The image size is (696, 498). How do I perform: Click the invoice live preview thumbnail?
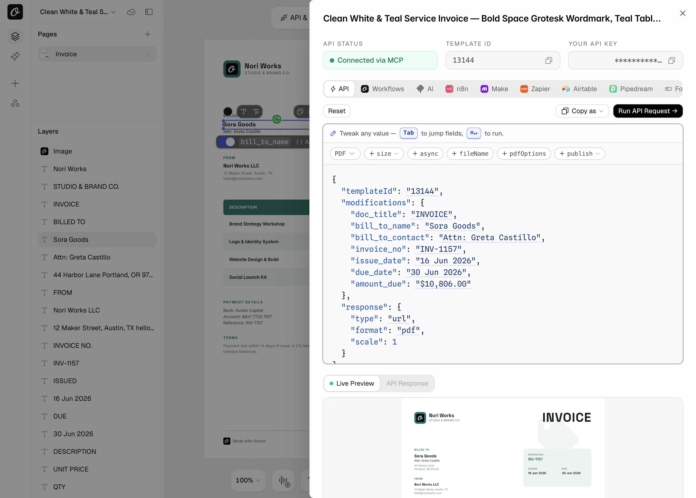(x=503, y=448)
